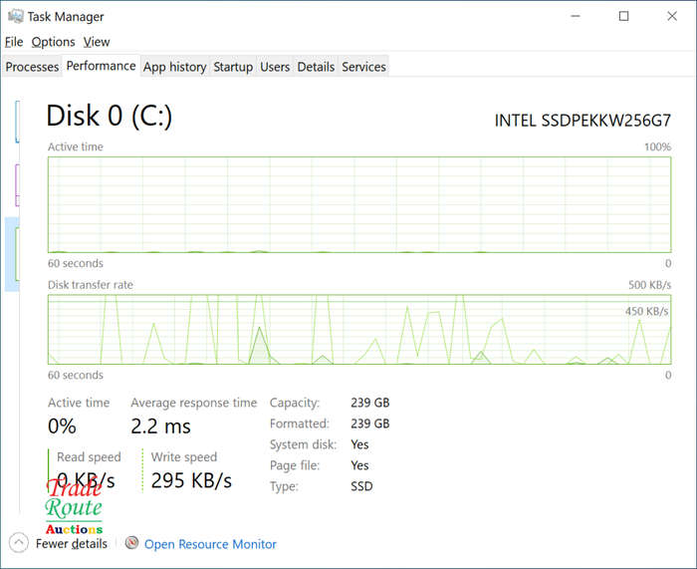Screen dimensions: 697x569
Task: Select the highlighted Disk 0 sidebar thumbnail
Action: [12, 254]
